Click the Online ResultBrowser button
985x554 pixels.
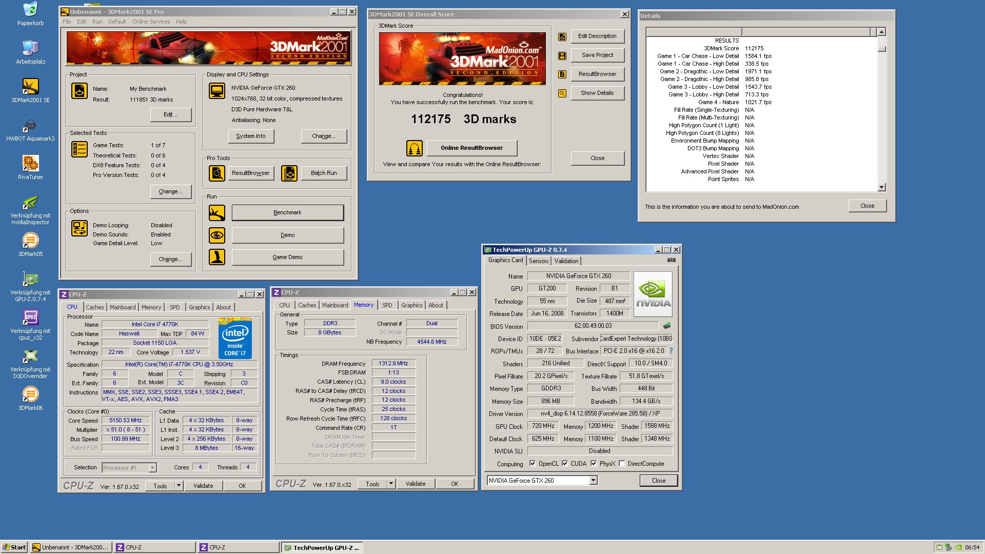471,148
